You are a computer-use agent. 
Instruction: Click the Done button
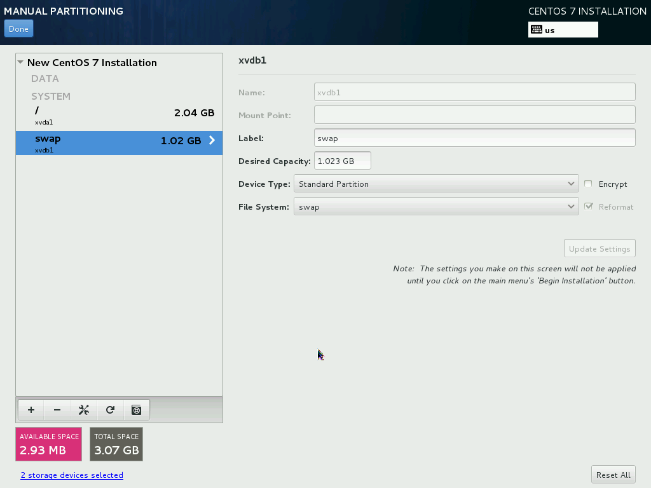[18, 29]
